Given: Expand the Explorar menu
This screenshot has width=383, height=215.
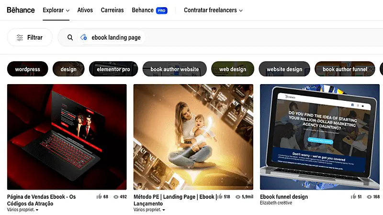Looking at the screenshot, I should click(56, 10).
